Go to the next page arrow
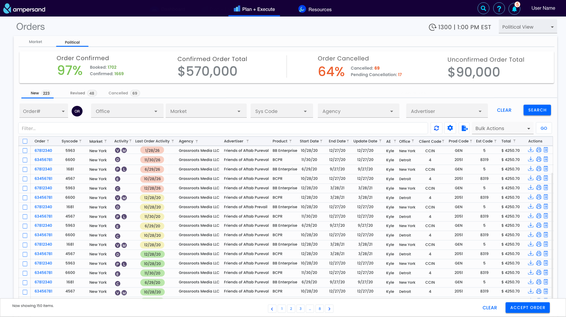The width and height of the screenshot is (566, 317). pyautogui.click(x=329, y=309)
